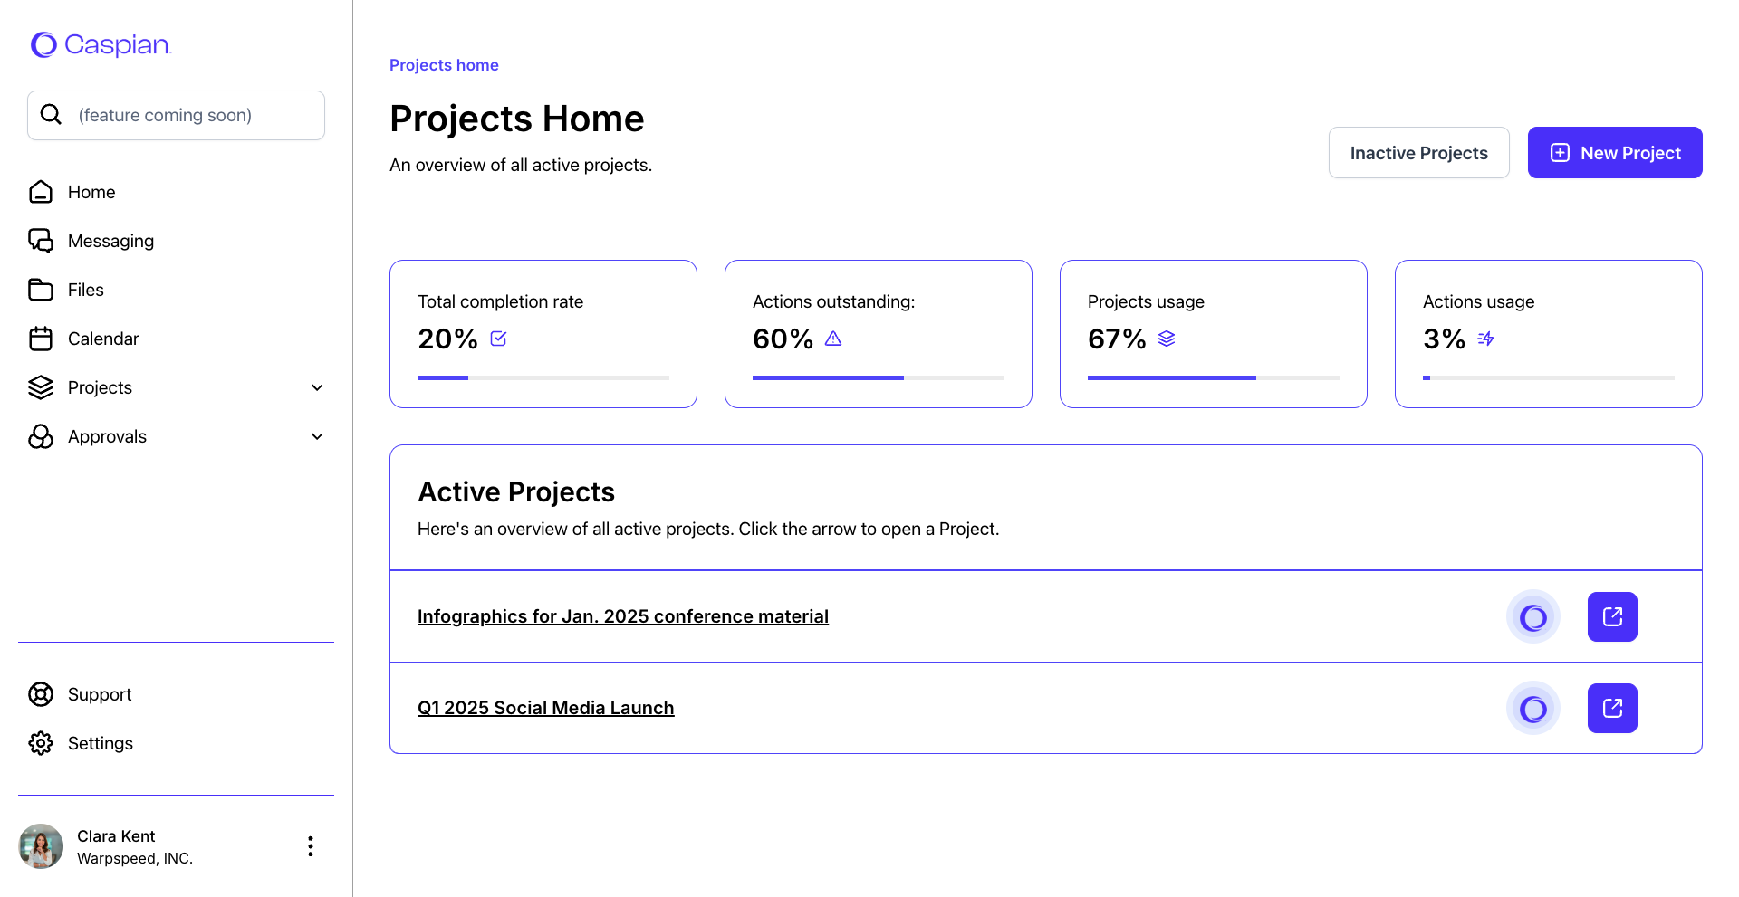The height and width of the screenshot is (897, 1739).
Task: Open Files from the sidebar navigation
Action: 85,290
